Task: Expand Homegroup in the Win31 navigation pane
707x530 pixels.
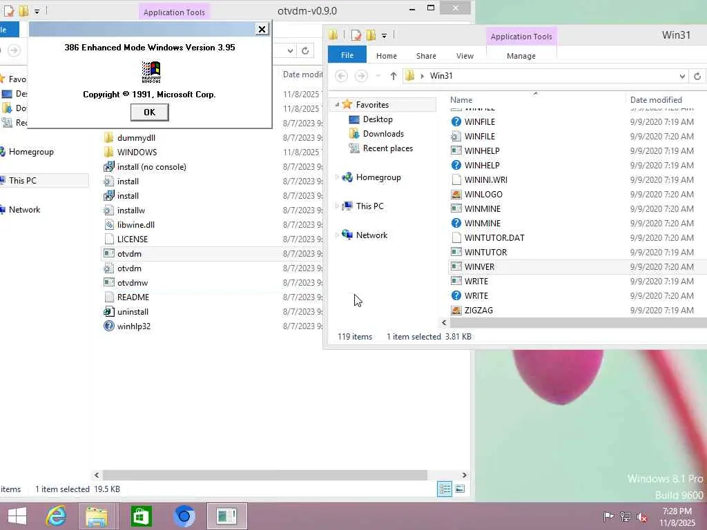Action: (x=337, y=177)
